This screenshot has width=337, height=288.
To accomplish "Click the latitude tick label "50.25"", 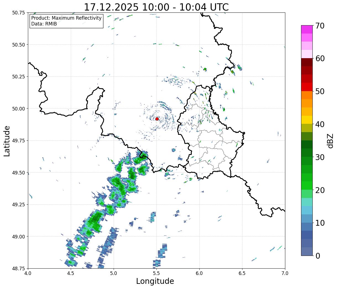I will (x=19, y=77).
